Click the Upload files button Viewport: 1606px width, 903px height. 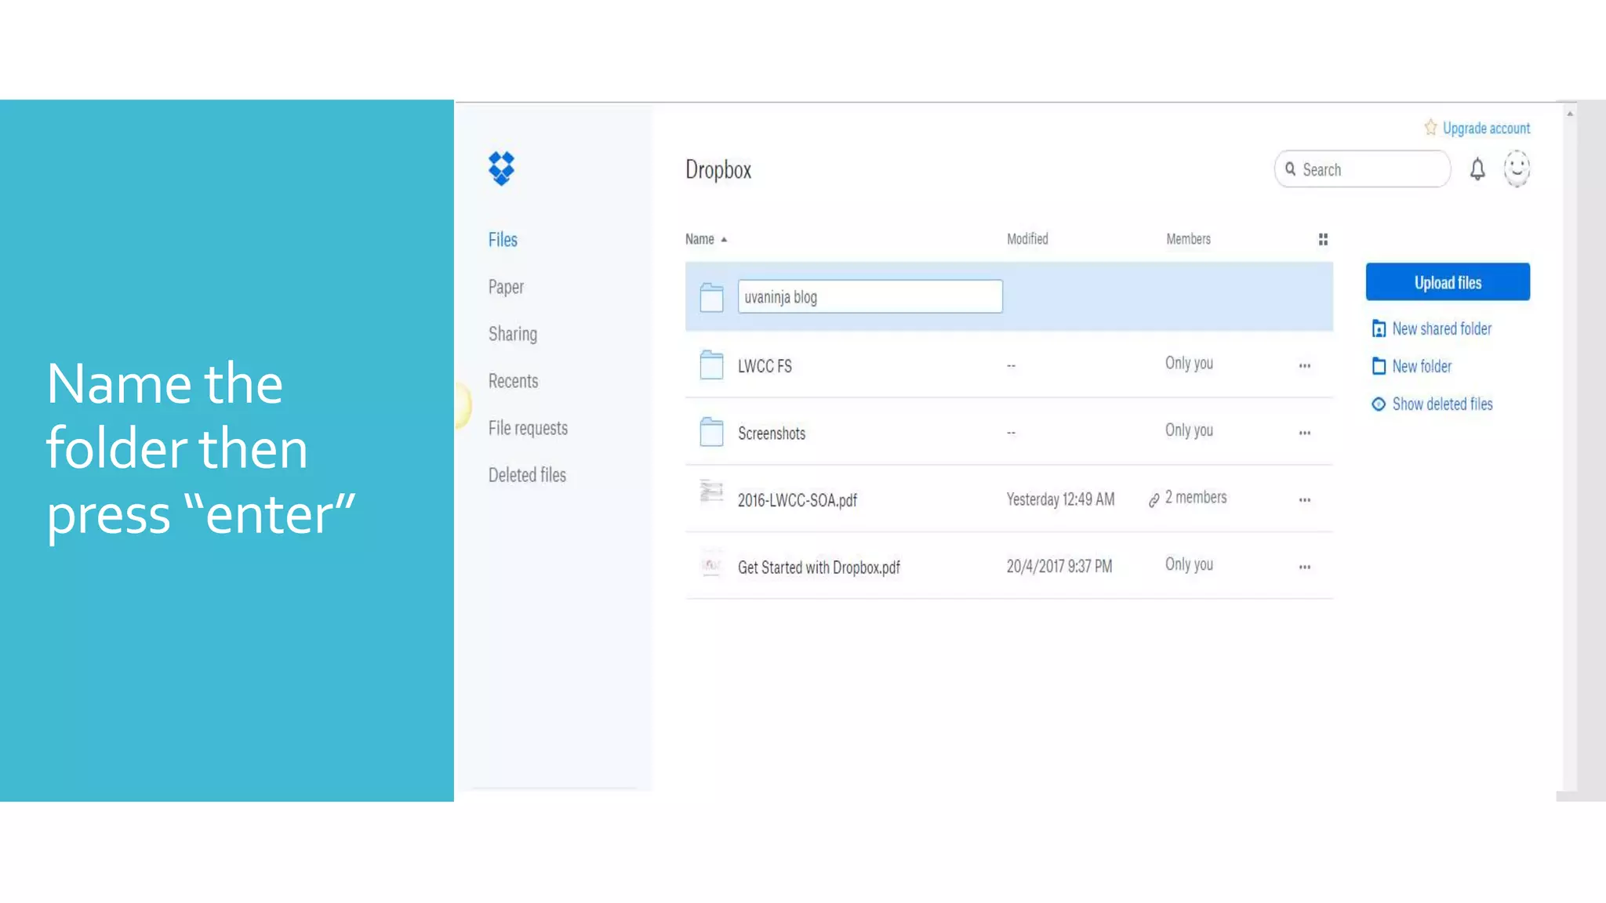(x=1447, y=282)
